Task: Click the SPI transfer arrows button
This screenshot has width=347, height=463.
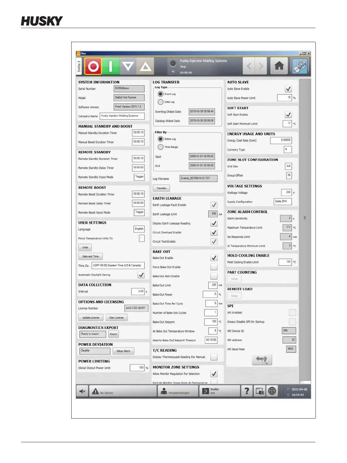Action: click(262, 360)
